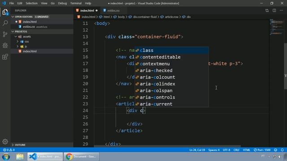Change indentation via Spaces: 4
The height and width of the screenshot is (161, 287).
[214, 150]
